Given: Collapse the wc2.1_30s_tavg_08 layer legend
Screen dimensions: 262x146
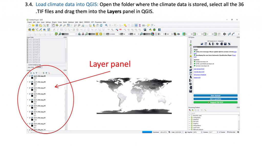Looking at the screenshot, I should click(x=27, y=82).
